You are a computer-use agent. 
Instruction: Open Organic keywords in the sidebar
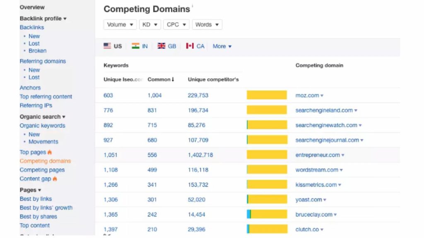(43, 126)
